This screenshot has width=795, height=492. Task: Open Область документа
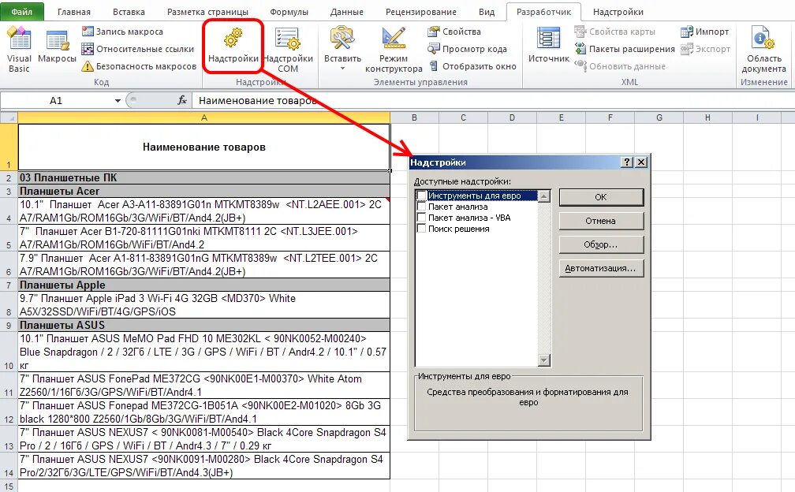pyautogui.click(x=763, y=50)
